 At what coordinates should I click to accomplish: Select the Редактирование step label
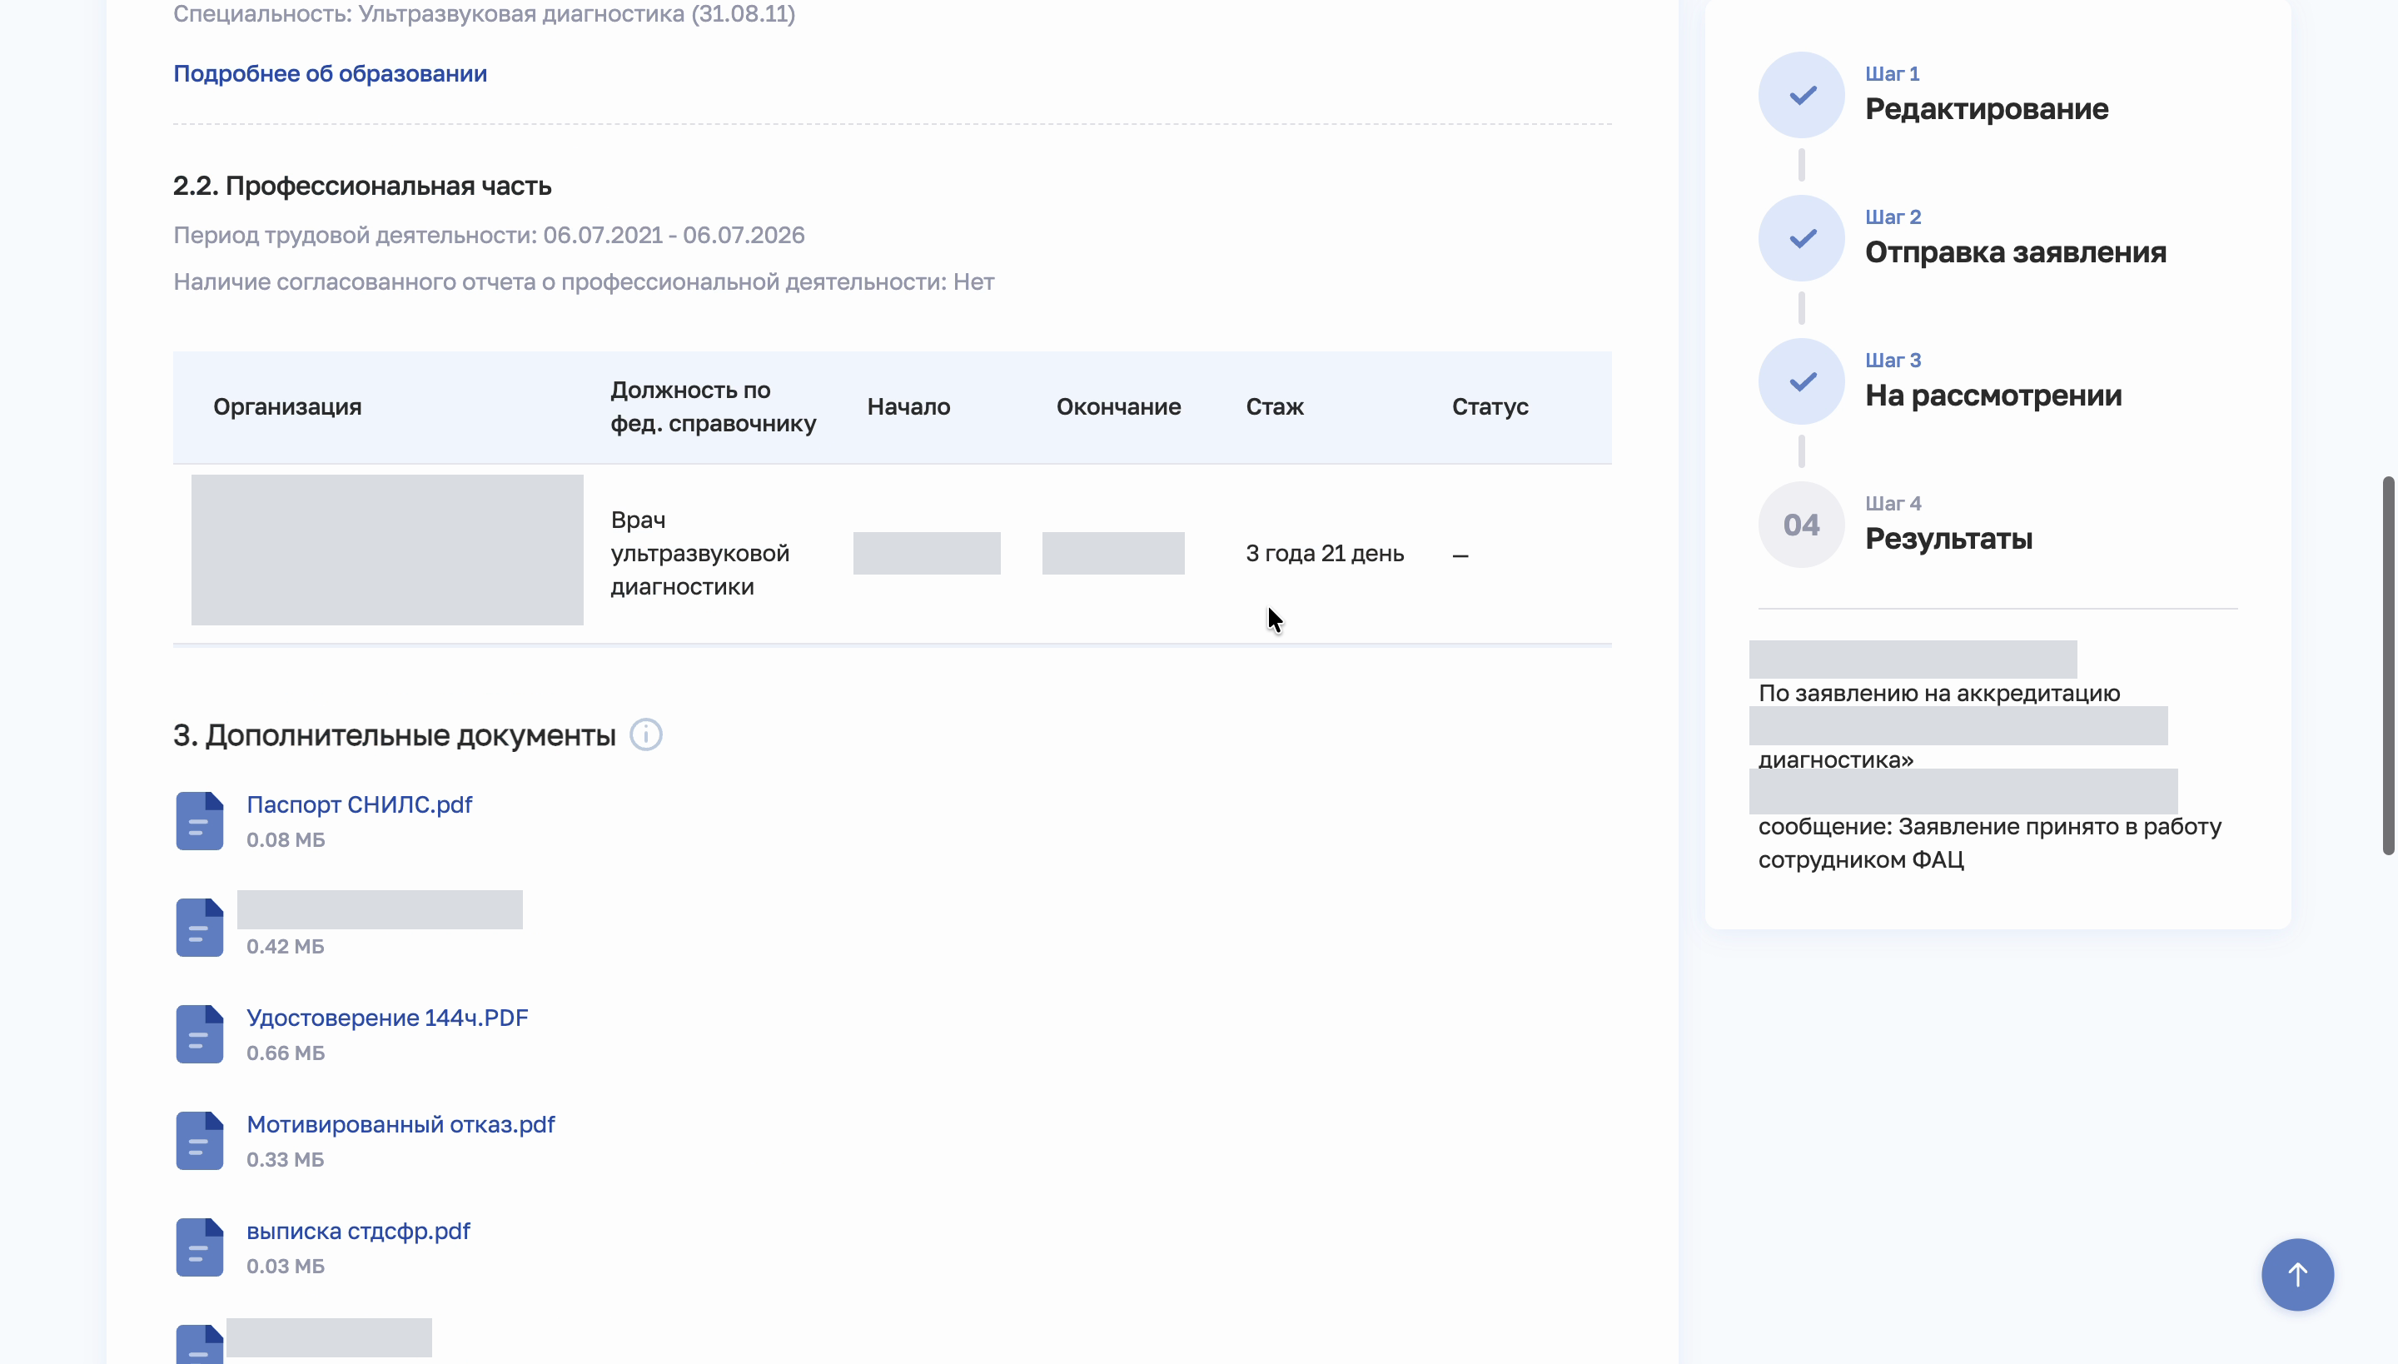point(1986,108)
